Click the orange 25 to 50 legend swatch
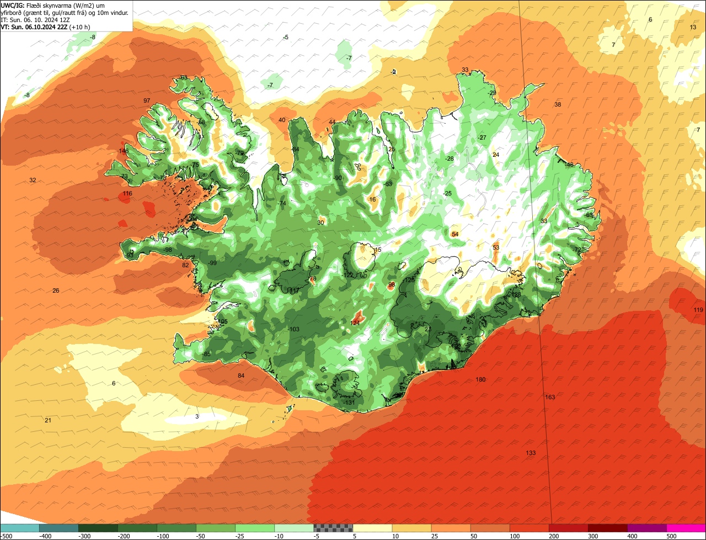Image resolution: width=706 pixels, height=540 pixels. 451,528
